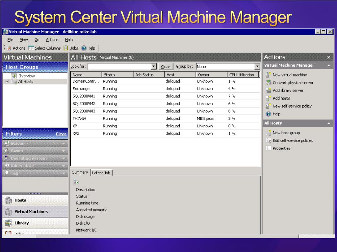Image resolution: width=337 pixels, height=252 pixels.
Task: Select the Exchange virtual machine row
Action: (x=165, y=89)
